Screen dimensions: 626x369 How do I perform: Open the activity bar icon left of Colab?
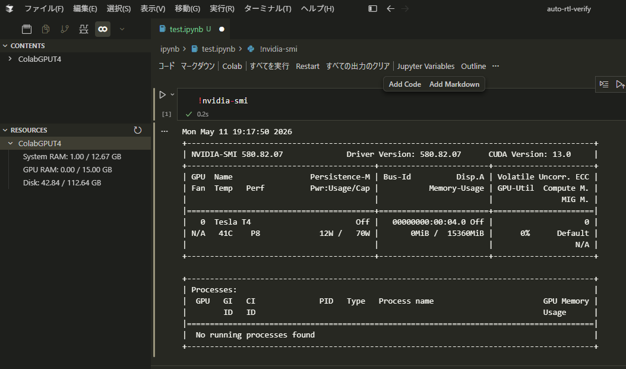[x=83, y=29]
